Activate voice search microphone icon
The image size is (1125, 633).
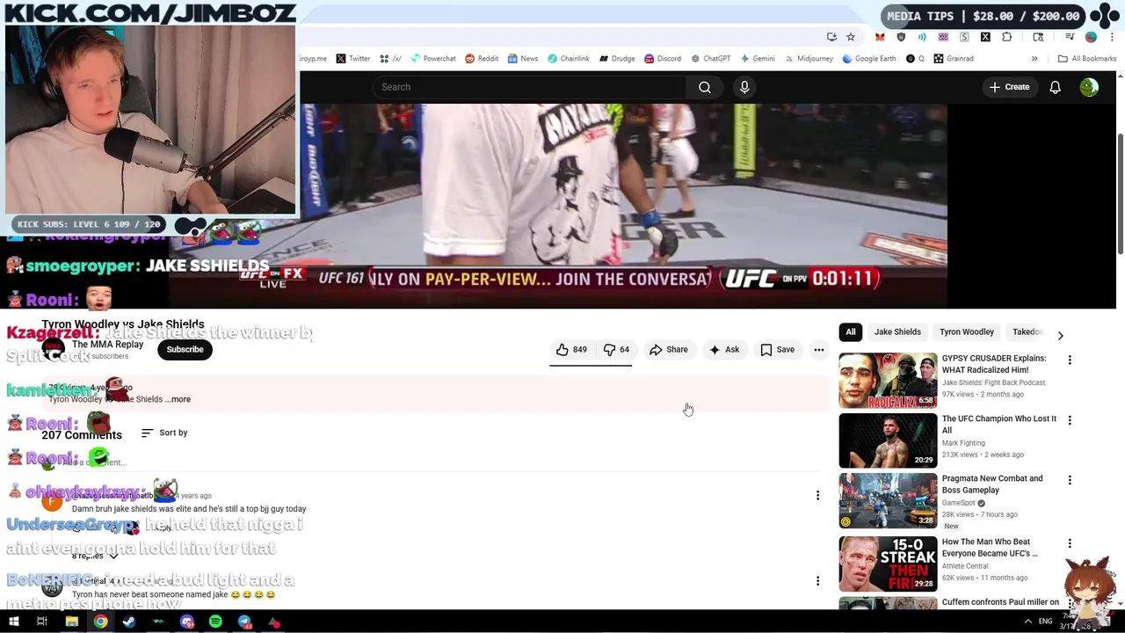[x=744, y=87]
